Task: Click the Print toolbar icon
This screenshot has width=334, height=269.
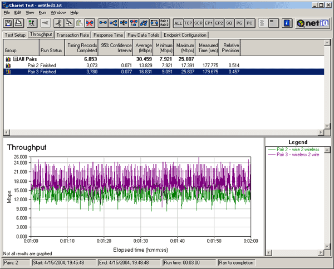Action: [x=18, y=23]
